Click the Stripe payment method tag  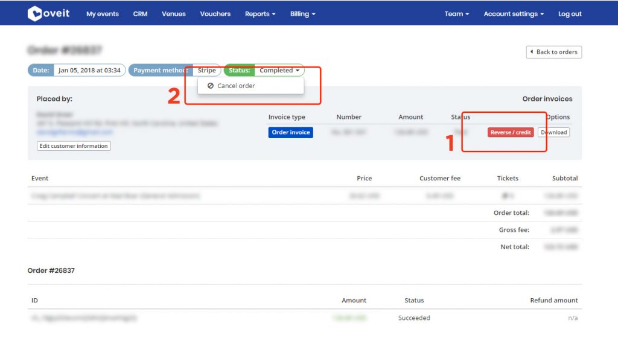(206, 71)
